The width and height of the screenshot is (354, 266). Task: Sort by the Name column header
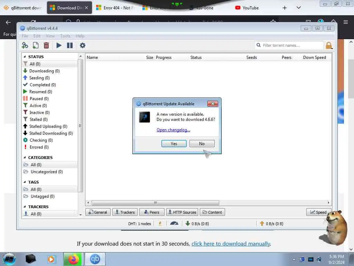pos(92,57)
